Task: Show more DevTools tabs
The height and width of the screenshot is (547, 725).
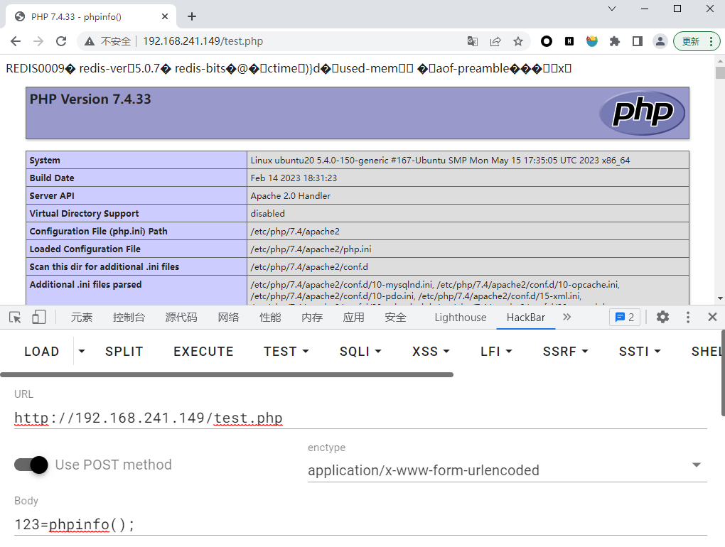Action: click(x=567, y=317)
